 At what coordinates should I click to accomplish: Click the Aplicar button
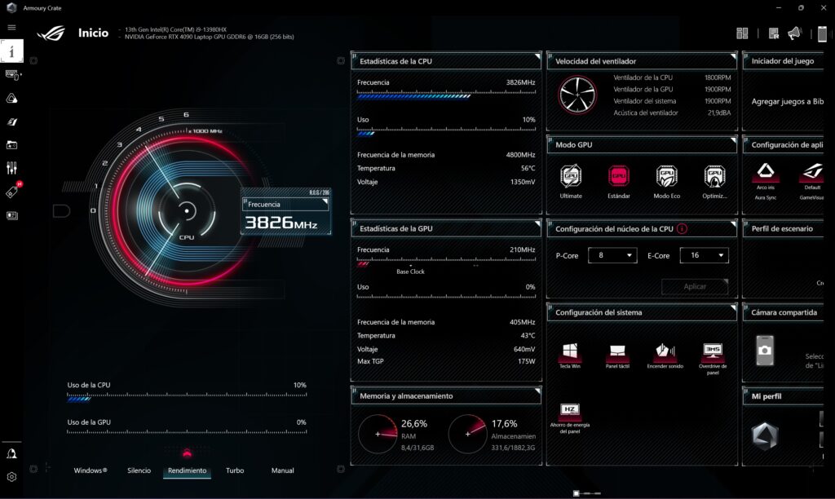(694, 287)
